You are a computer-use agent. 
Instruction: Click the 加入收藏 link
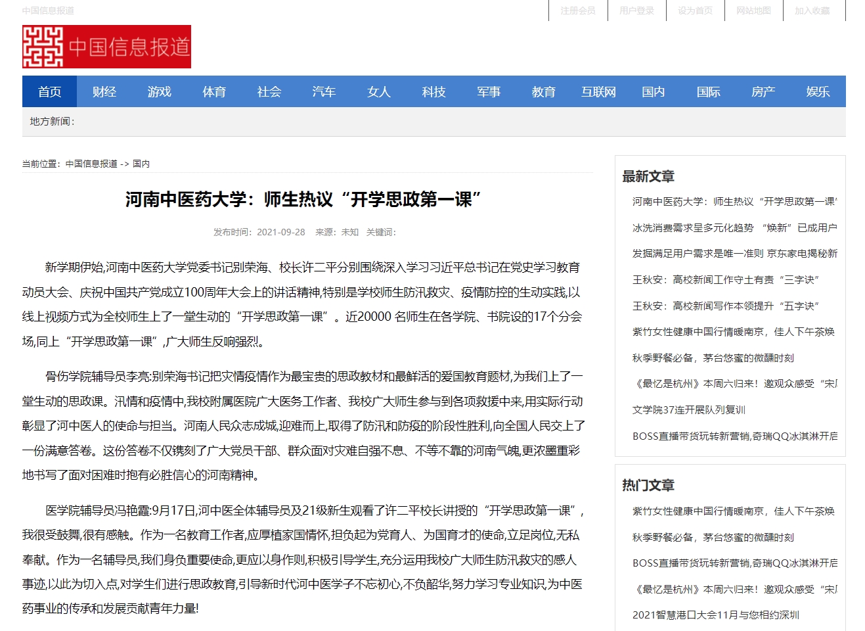click(x=812, y=11)
